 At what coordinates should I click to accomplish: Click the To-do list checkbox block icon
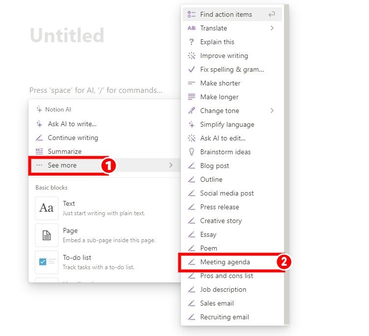tap(47, 262)
